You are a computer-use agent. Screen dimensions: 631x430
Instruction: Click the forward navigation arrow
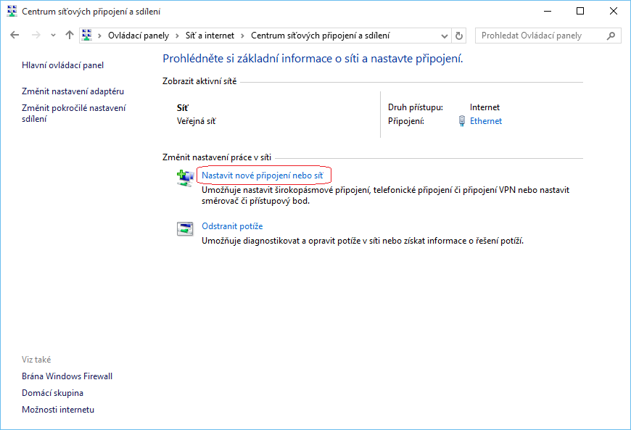(35, 35)
